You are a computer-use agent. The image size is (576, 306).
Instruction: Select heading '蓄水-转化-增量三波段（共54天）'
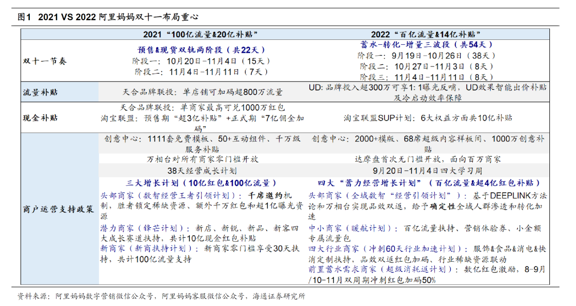coord(426,45)
